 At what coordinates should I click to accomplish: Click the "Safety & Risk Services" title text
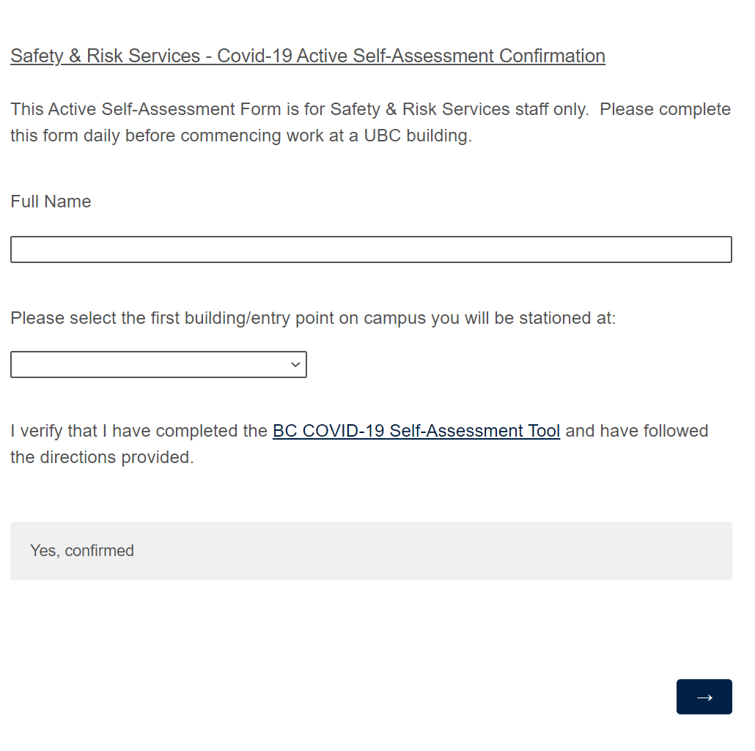pos(105,56)
